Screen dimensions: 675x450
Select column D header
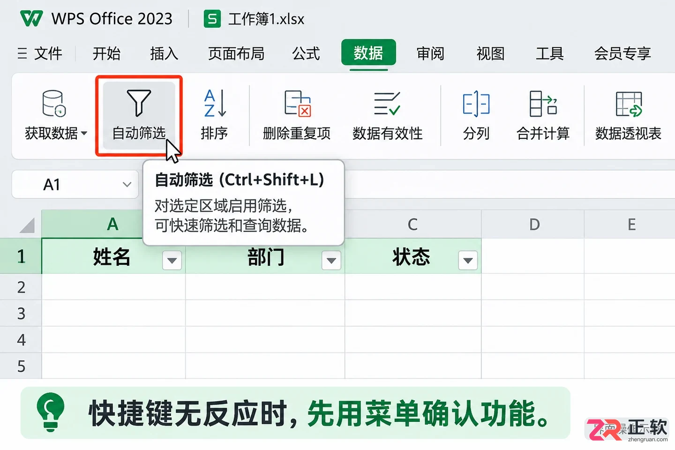coord(533,224)
